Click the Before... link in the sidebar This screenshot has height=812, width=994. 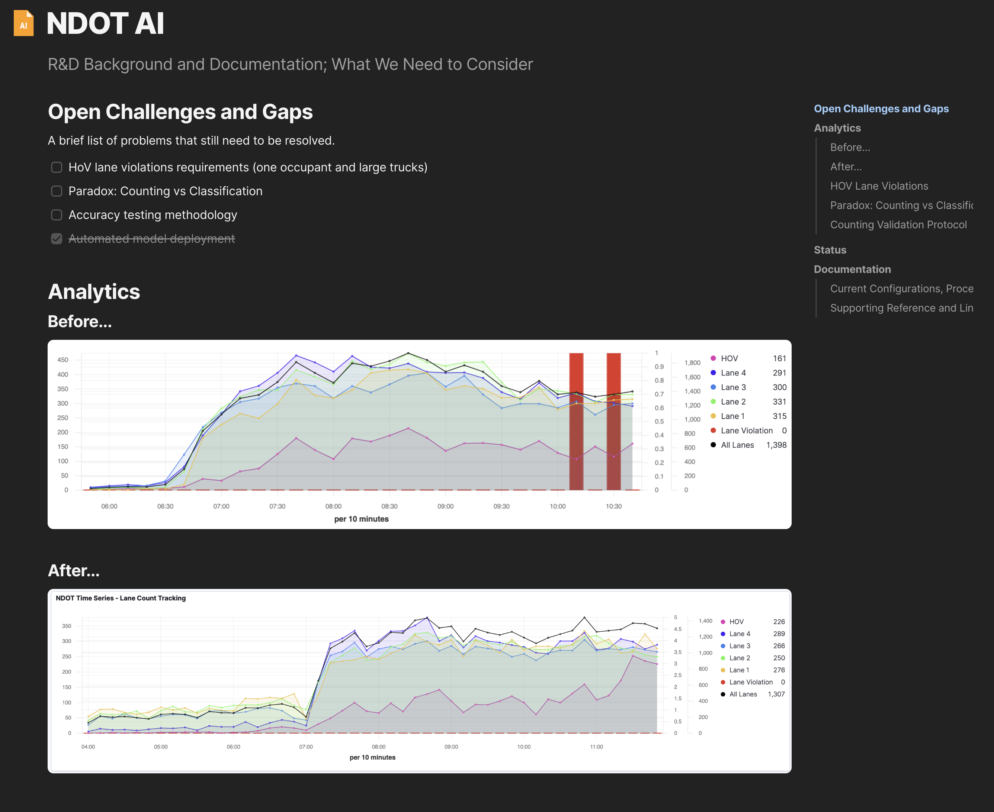[x=850, y=147]
